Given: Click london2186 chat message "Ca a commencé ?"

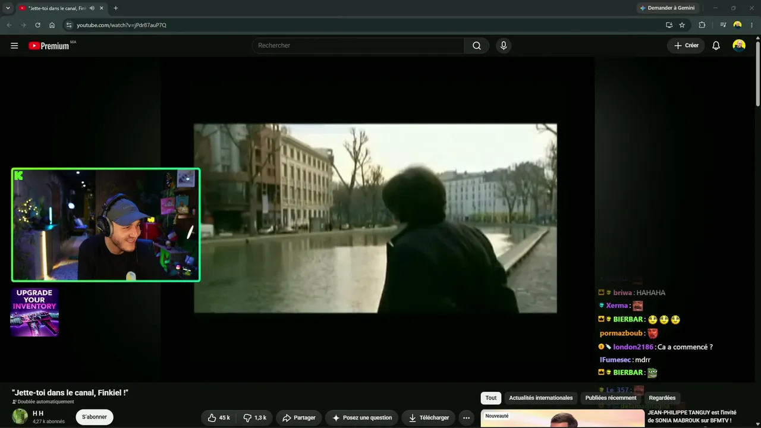Looking at the screenshot, I should point(685,347).
